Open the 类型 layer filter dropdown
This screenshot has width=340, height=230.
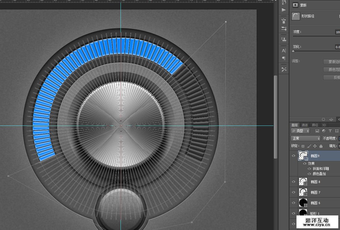[x=301, y=131]
